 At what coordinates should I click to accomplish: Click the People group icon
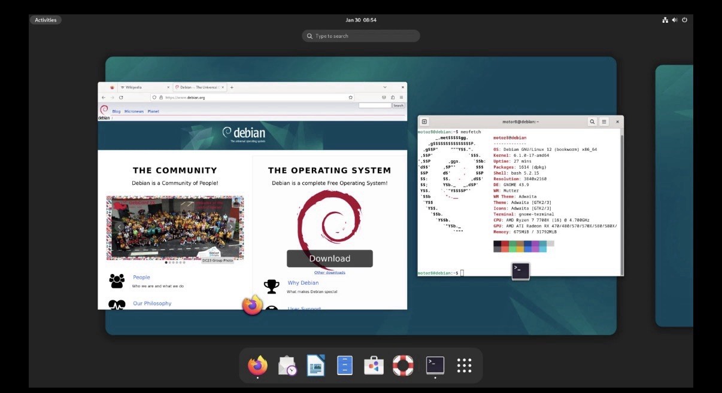pyautogui.click(x=117, y=280)
